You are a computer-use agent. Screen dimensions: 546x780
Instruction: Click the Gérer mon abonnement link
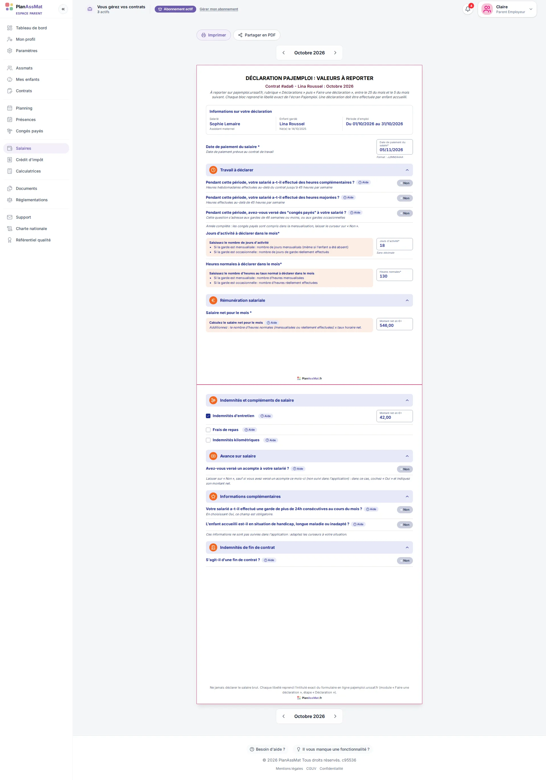click(x=218, y=9)
